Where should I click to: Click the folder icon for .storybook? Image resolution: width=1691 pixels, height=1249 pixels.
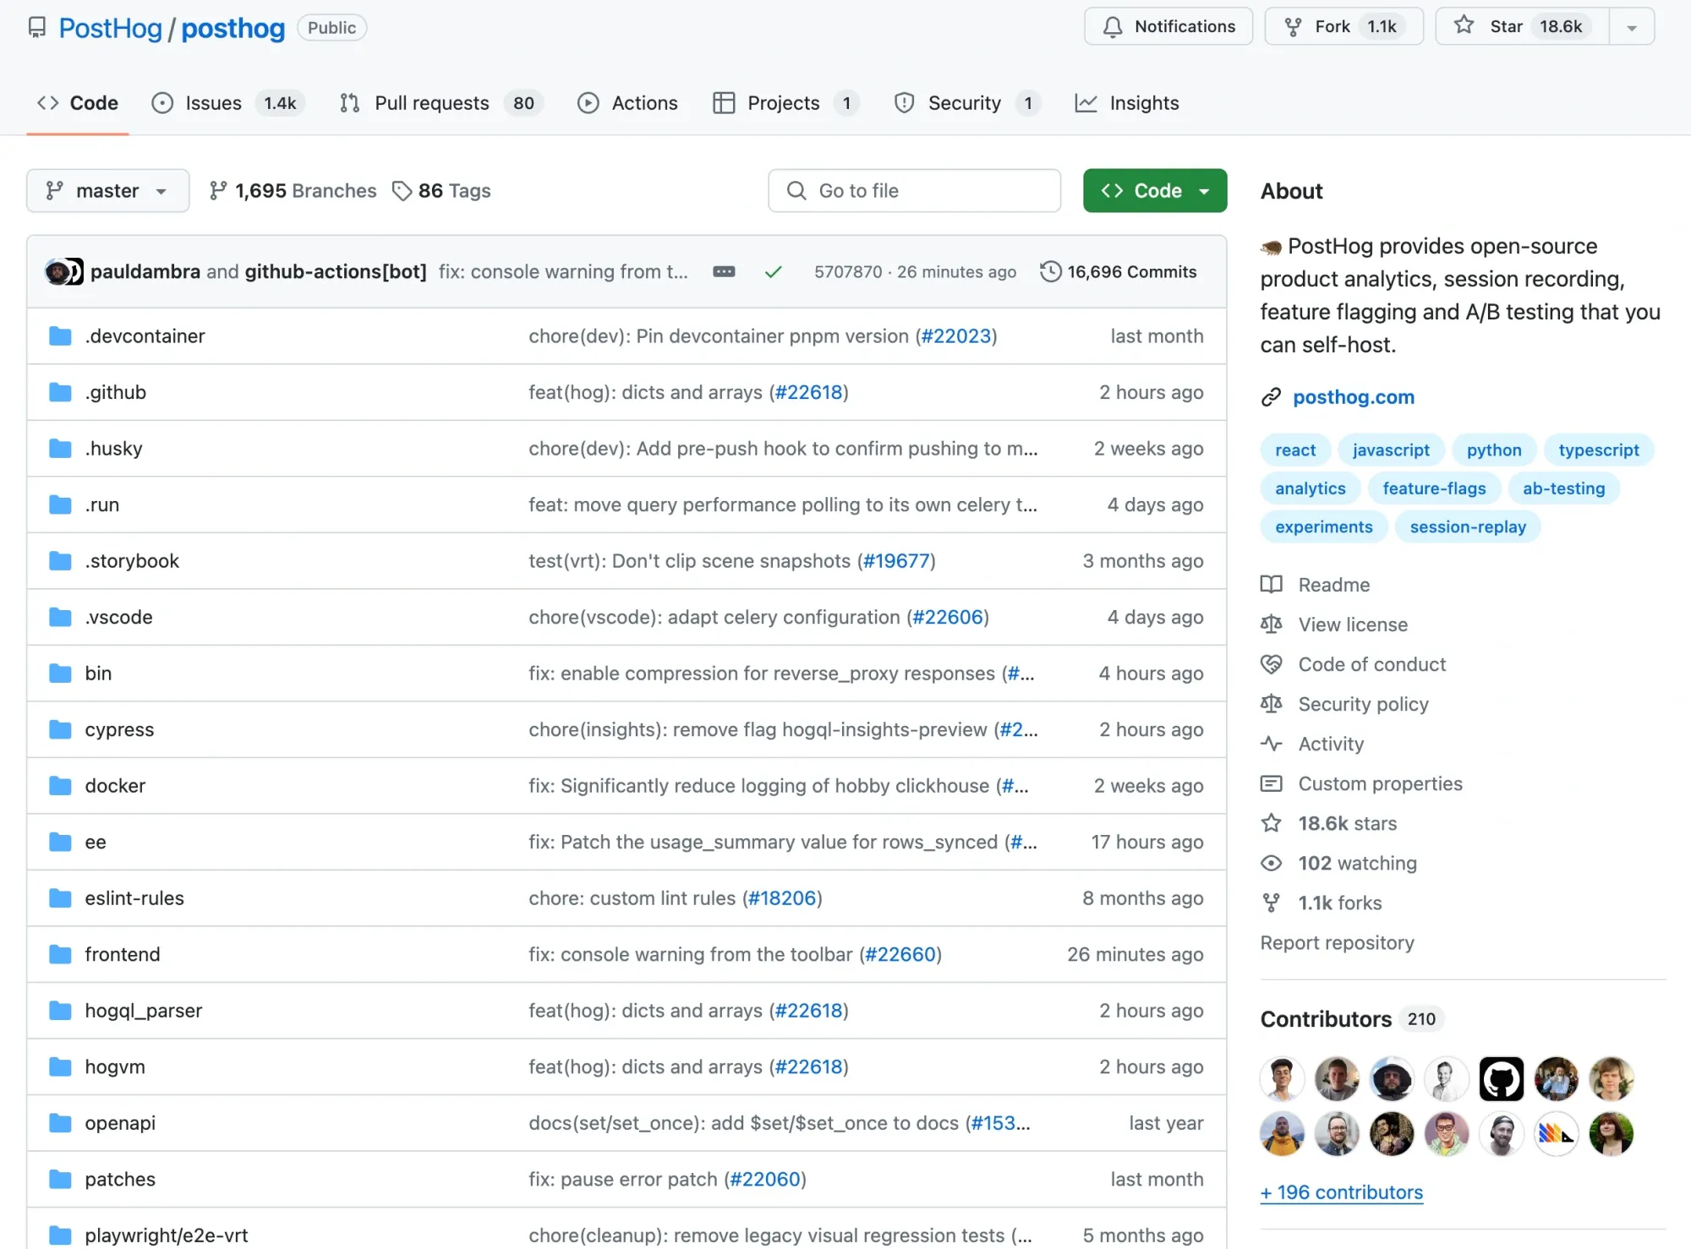pos(60,561)
